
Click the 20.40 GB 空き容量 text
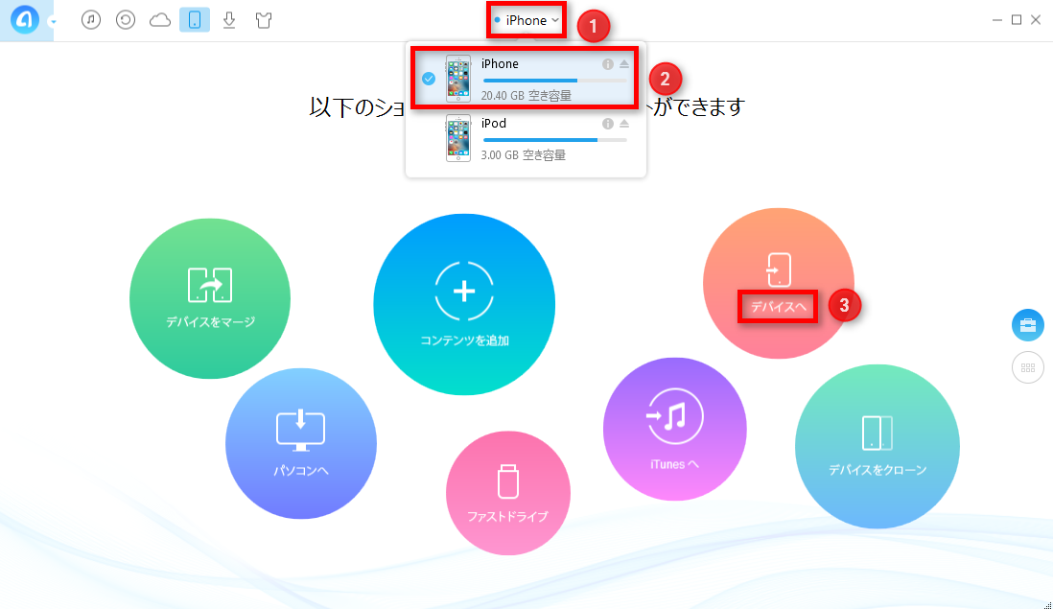(x=526, y=95)
